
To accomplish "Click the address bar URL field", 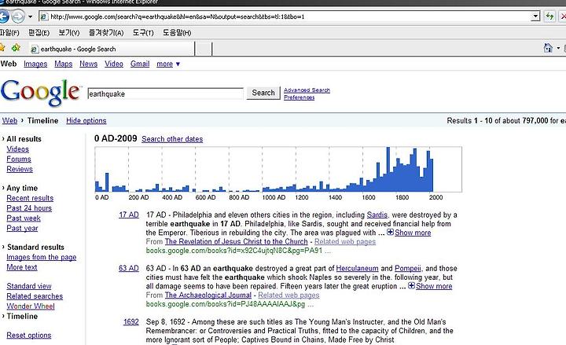I will click(285, 17).
